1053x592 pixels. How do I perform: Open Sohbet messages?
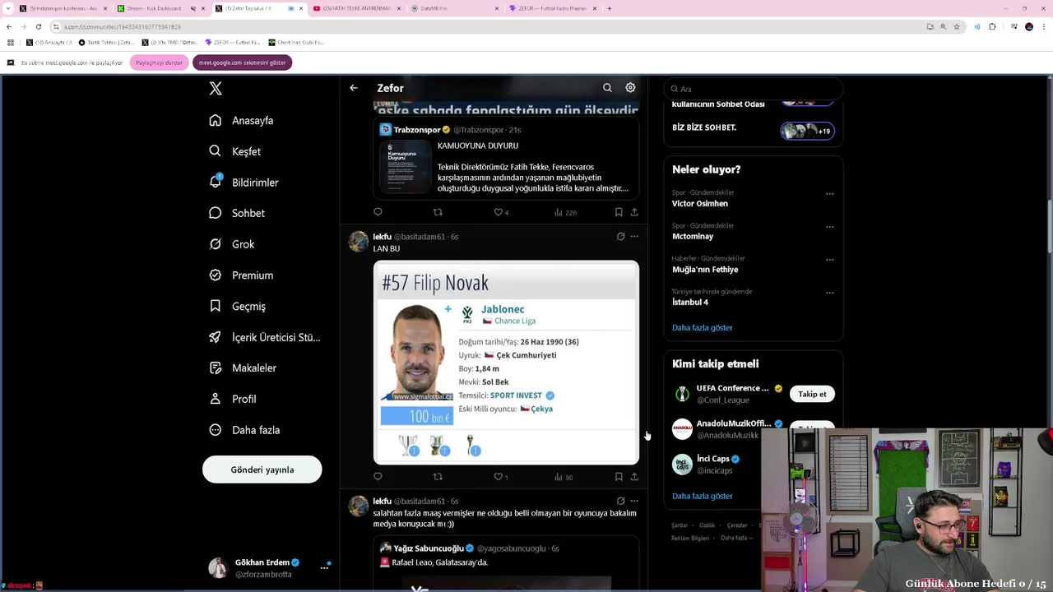pos(237,213)
